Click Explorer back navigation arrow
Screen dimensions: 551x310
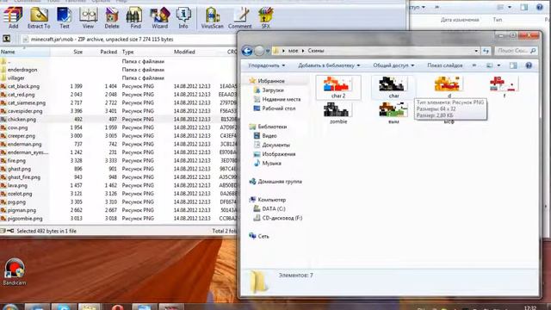(x=247, y=51)
